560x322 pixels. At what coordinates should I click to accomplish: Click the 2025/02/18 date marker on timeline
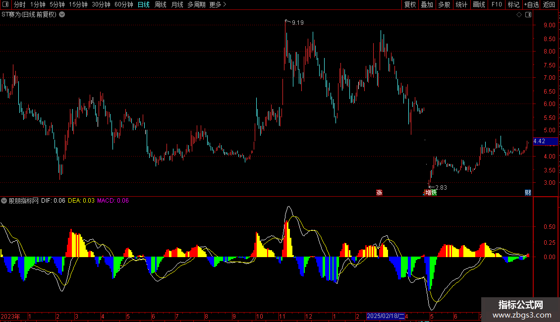(x=386, y=316)
